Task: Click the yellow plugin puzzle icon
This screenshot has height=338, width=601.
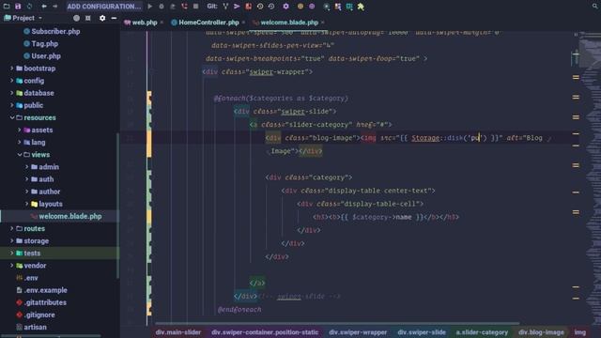Action: (x=361, y=7)
